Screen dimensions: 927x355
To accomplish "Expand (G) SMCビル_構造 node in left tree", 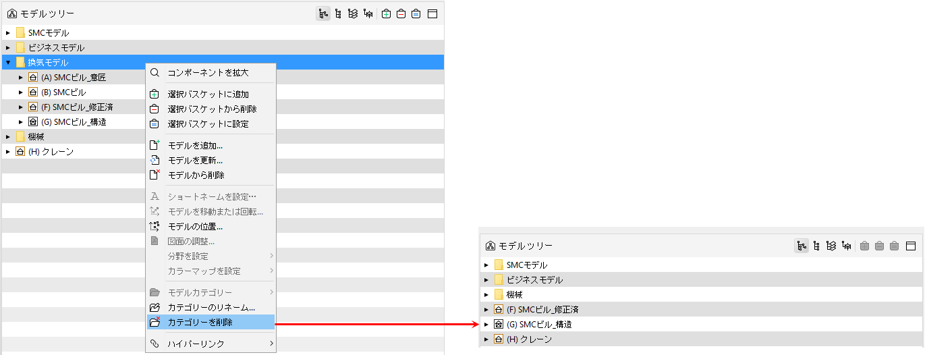I will pos(21,121).
